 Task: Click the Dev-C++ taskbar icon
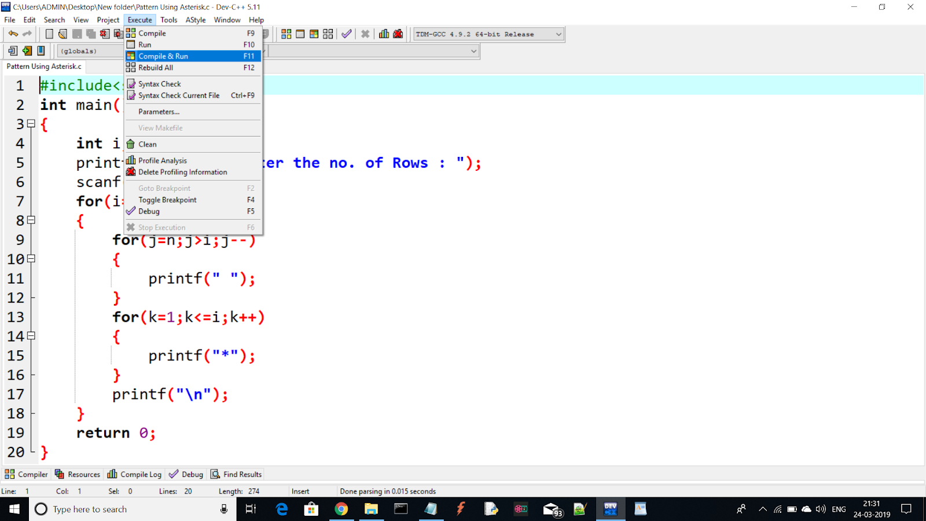coord(611,509)
